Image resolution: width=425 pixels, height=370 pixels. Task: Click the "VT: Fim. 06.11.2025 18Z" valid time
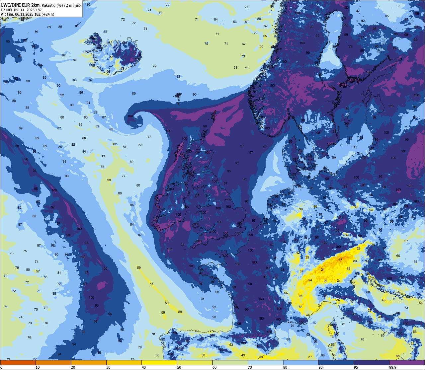tap(21, 14)
